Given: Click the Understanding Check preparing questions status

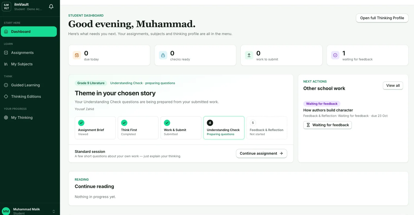Looking at the screenshot, I should pos(143,83).
